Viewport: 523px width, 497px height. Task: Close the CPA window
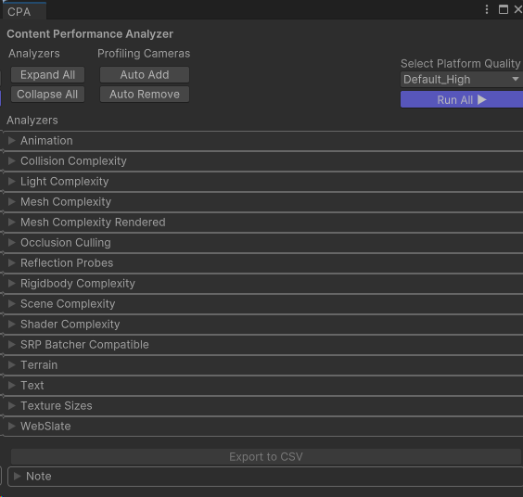(518, 9)
